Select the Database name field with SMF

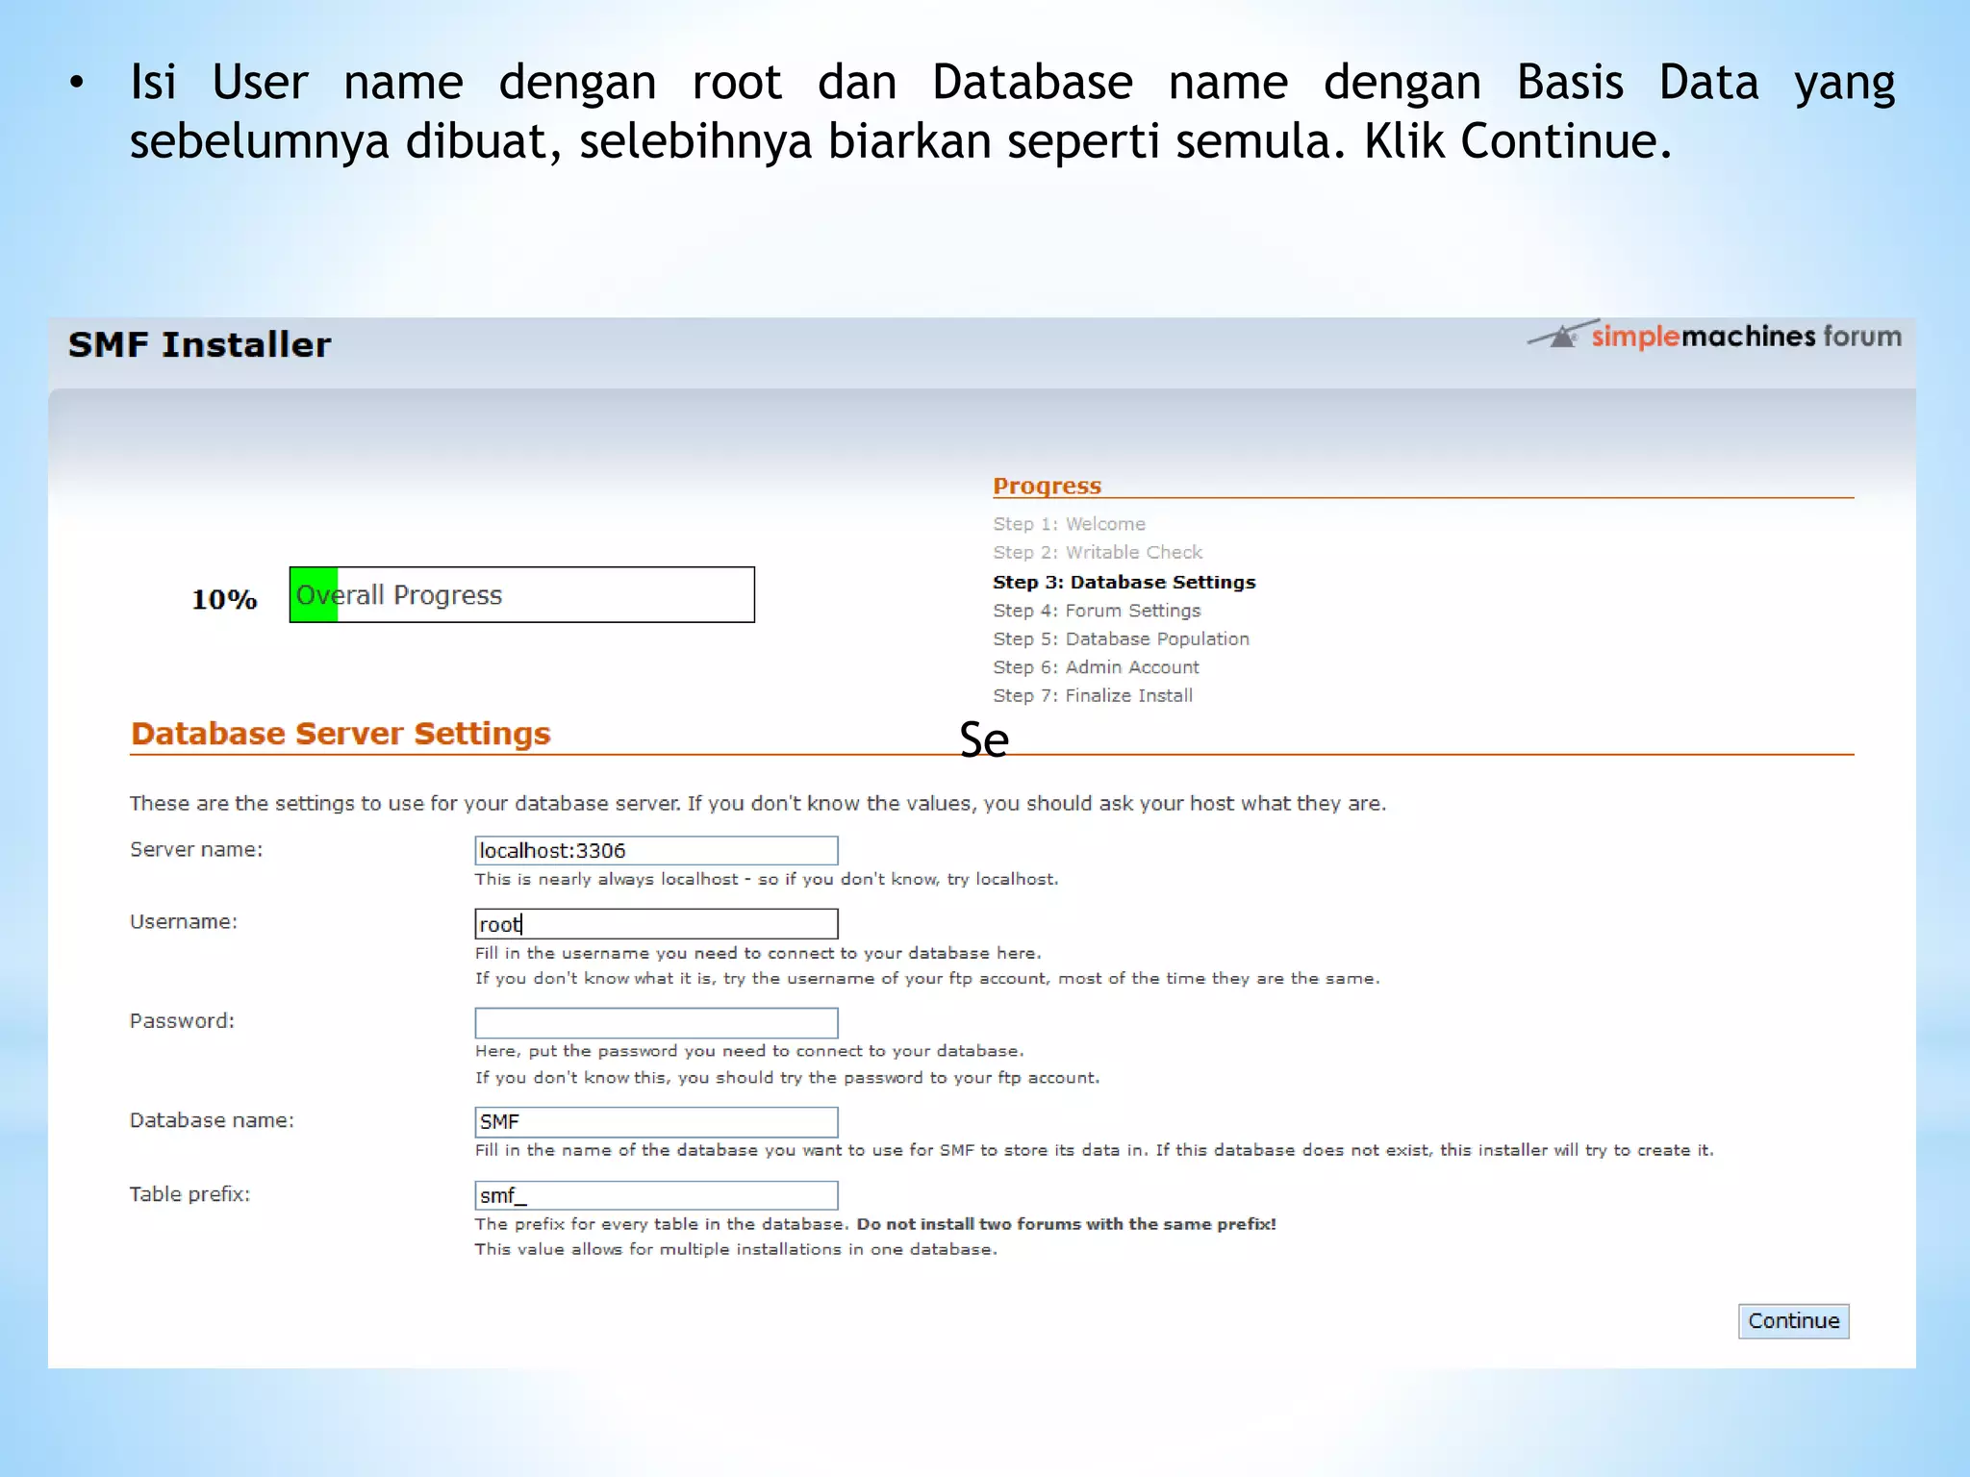[656, 1122]
